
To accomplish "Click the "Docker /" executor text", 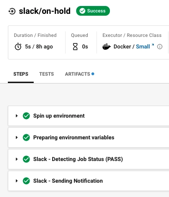I will 124,47.
